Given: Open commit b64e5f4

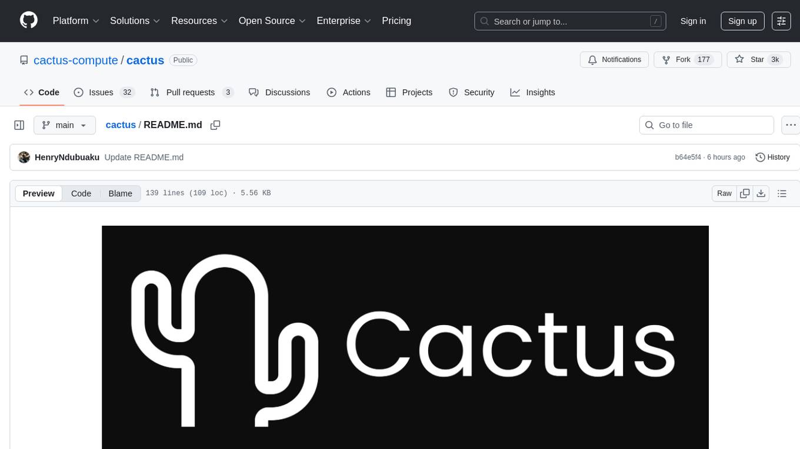Looking at the screenshot, I should pyautogui.click(x=688, y=157).
